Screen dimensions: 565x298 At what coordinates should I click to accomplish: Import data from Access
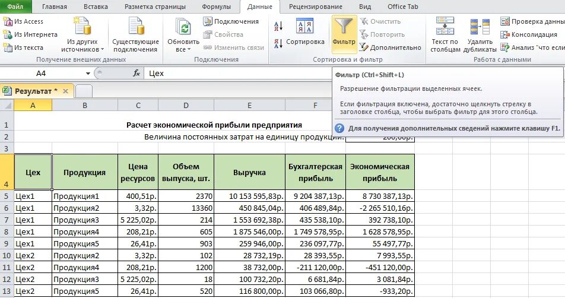pos(23,21)
